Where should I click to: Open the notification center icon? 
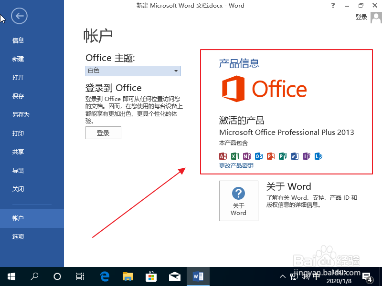click(367, 277)
